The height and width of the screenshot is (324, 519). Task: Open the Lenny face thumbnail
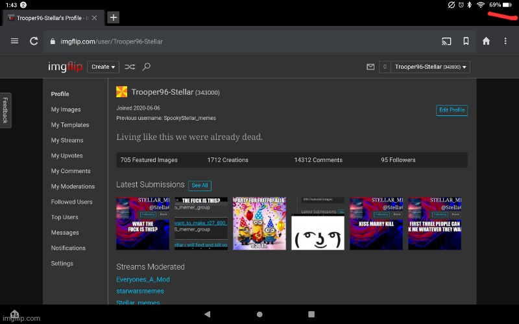pos(318,224)
